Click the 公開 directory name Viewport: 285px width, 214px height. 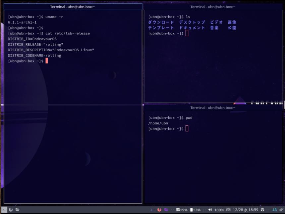[x=232, y=28]
